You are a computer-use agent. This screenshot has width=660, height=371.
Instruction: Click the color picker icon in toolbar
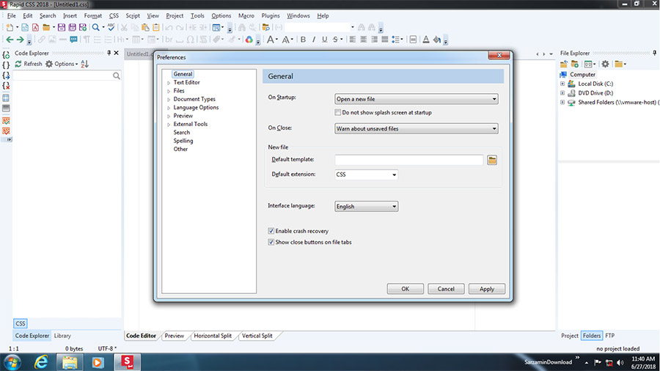(249, 40)
